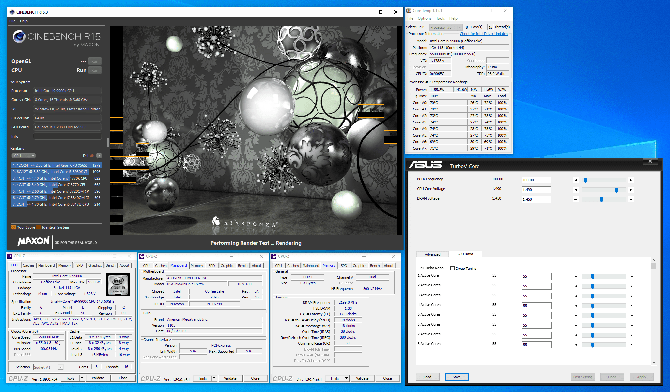Switch to SPD tab in Mainboard CPU-Z window
The image size is (670, 392).
point(211,266)
